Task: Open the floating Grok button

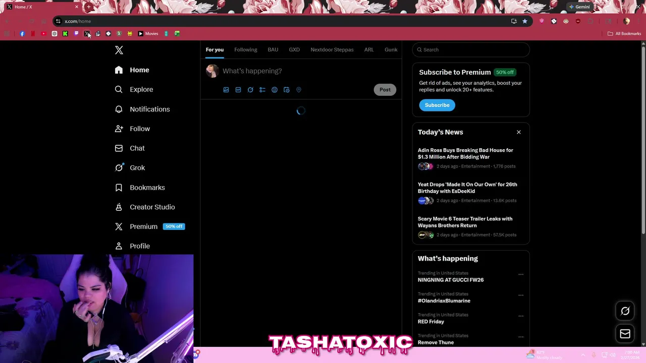Action: 625,311
